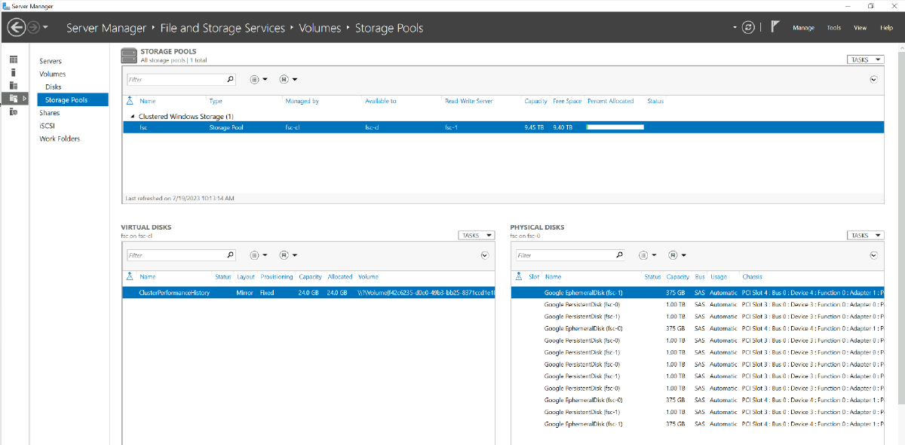Click the Percent Allocated progress bar for fsc
905x445 pixels.
tap(615, 127)
